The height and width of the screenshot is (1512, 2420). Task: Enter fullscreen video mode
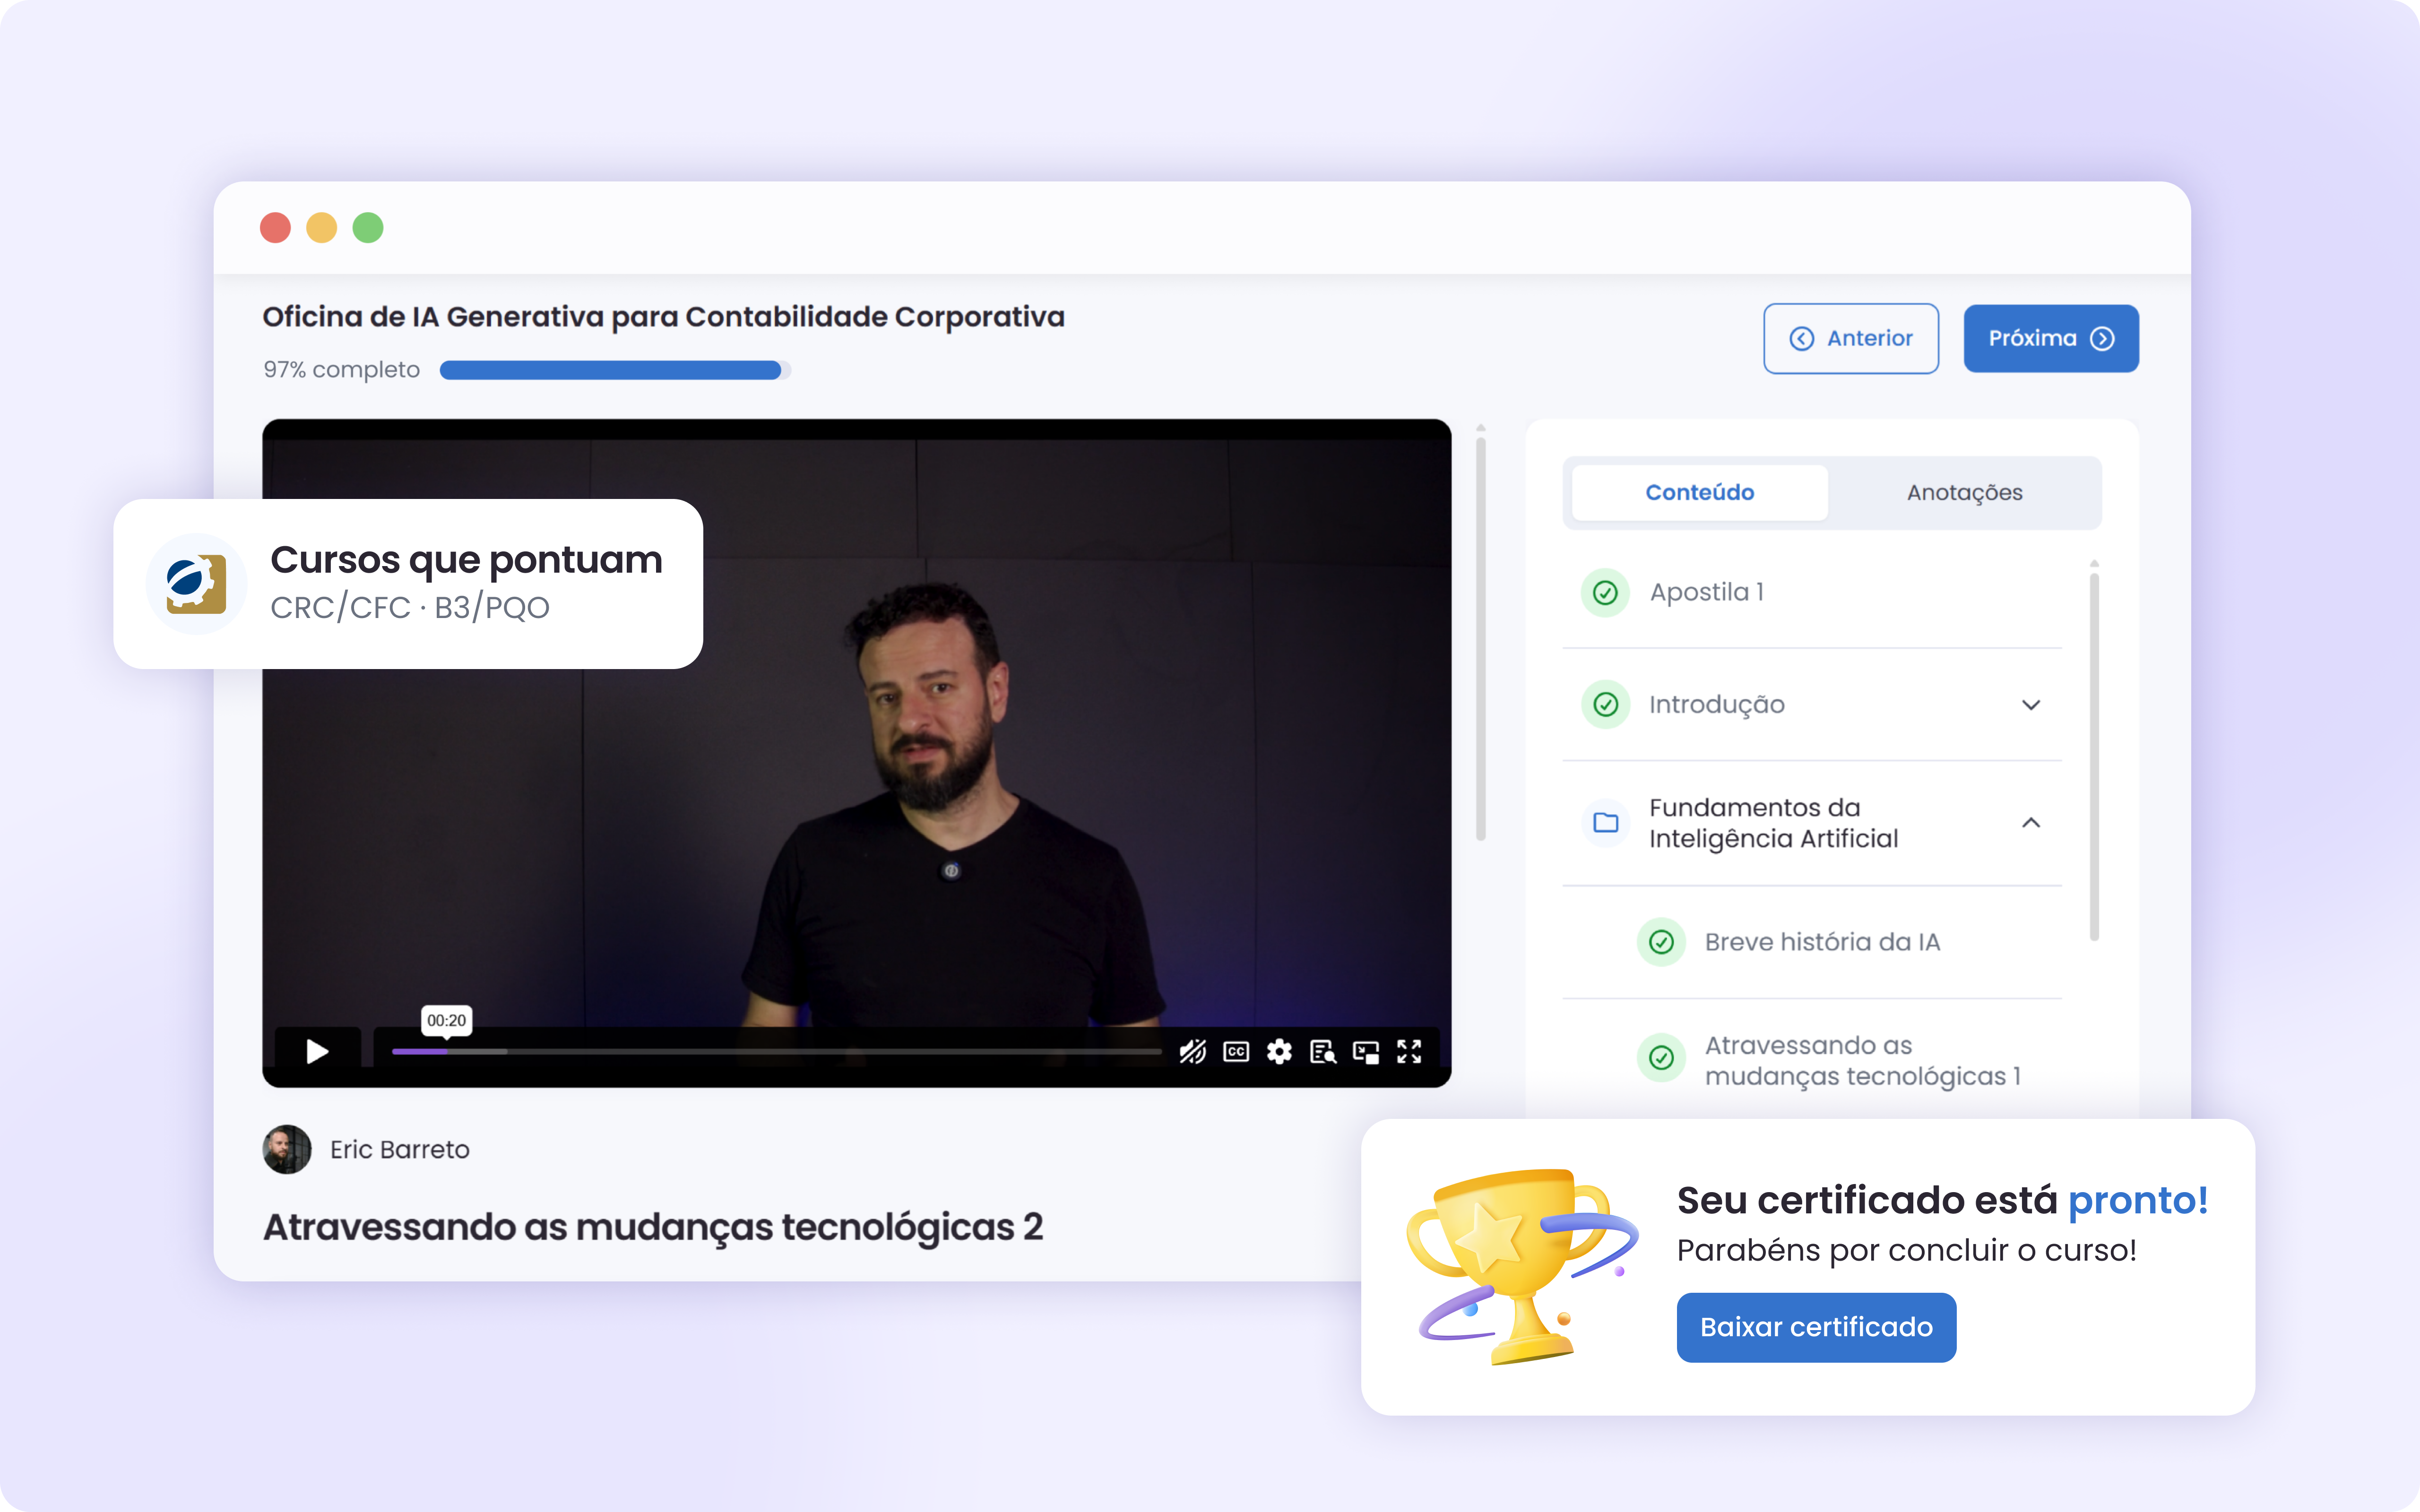pos(1409,1051)
